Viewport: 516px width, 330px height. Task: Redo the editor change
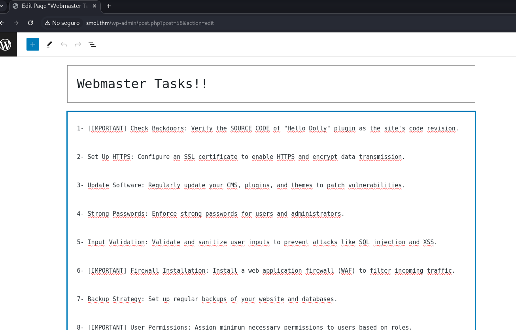click(78, 44)
